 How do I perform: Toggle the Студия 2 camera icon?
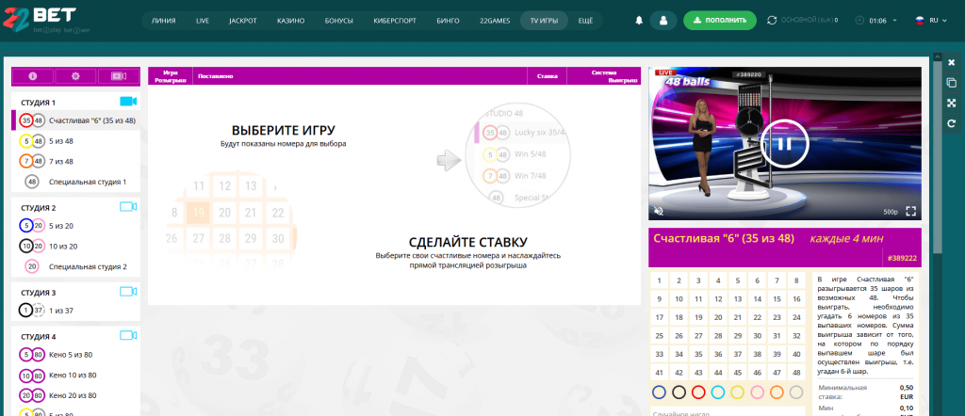pos(128,207)
